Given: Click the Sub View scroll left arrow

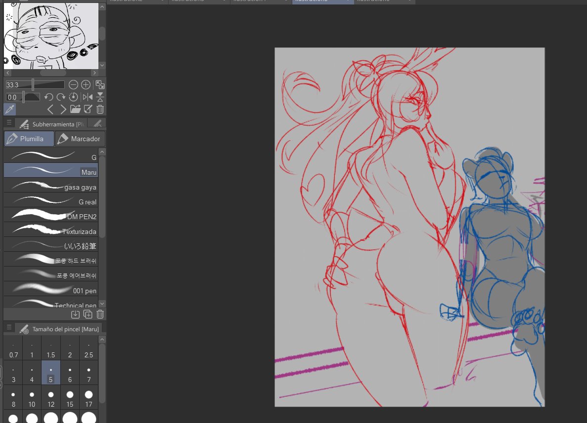Looking at the screenshot, I should click(8, 73).
